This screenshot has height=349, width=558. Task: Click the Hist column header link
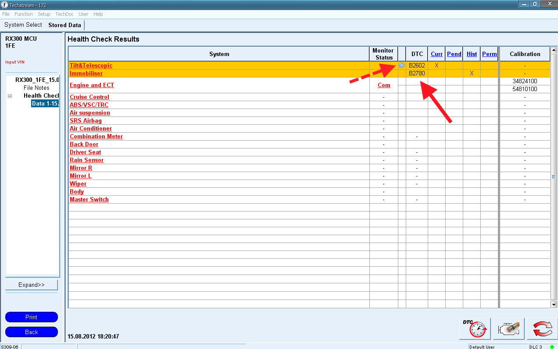[x=472, y=54]
